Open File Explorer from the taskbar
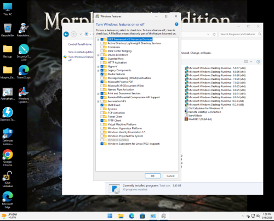 click(121, 216)
